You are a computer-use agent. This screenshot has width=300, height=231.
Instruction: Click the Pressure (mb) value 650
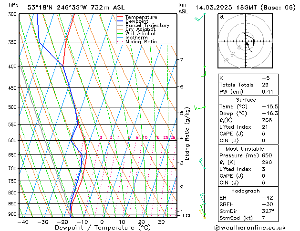(x=267, y=155)
